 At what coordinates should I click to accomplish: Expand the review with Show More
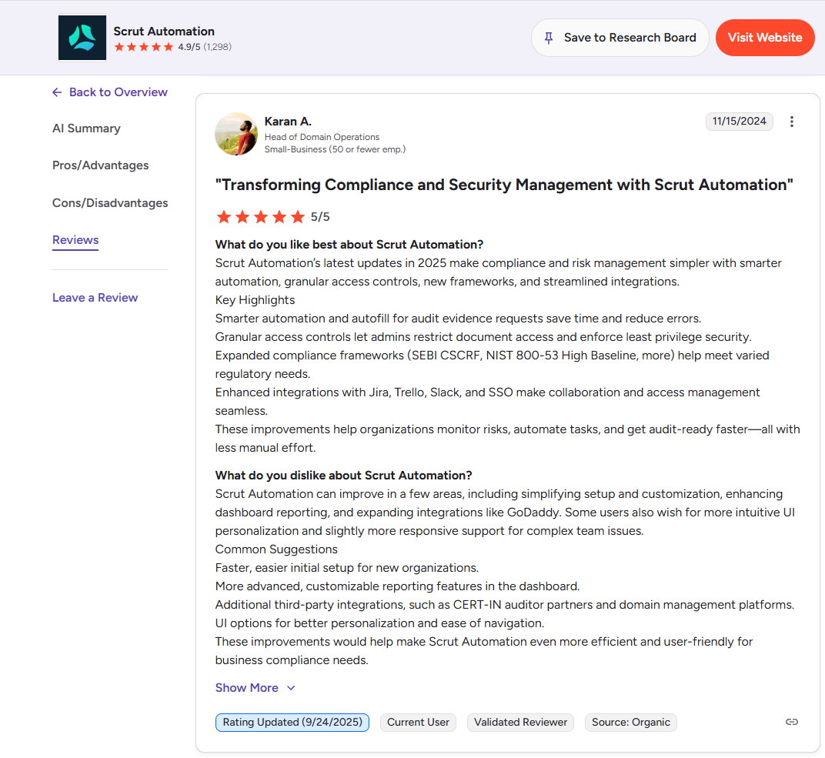(x=246, y=687)
